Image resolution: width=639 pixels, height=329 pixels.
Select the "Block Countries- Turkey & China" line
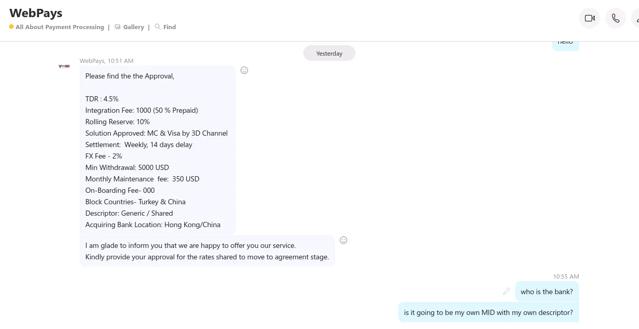point(135,202)
